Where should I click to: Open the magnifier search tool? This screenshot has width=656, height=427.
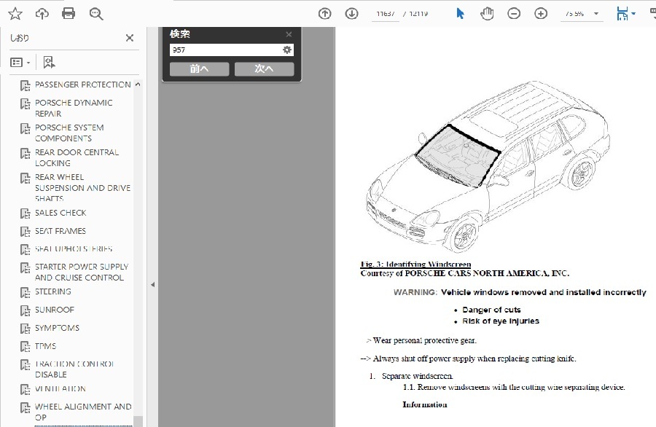point(96,15)
